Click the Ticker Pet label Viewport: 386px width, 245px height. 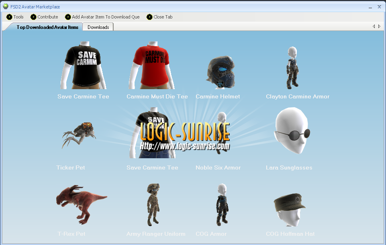coord(71,167)
